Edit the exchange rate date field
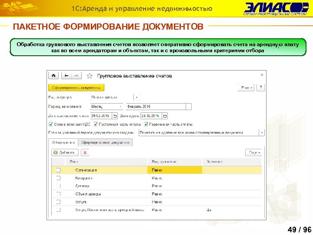This screenshot has height=235, width=313. pos(151,116)
